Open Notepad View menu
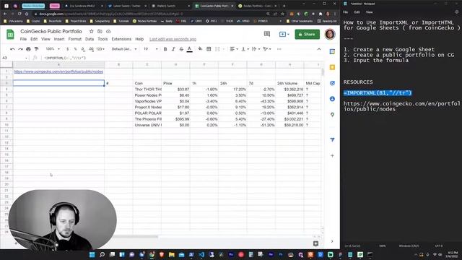This screenshot has width=462, height=260. point(369,12)
